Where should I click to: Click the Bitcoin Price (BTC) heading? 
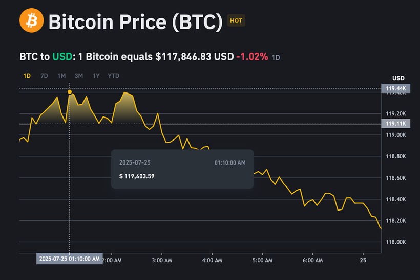point(136,21)
